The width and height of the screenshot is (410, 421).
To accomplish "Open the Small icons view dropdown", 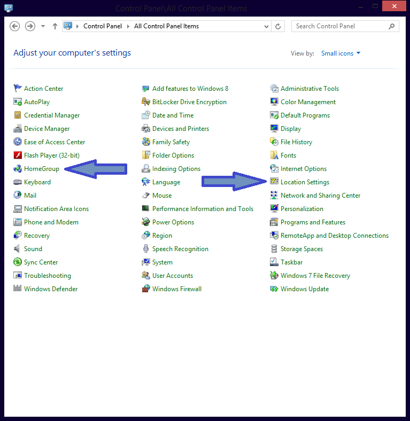I will point(341,53).
